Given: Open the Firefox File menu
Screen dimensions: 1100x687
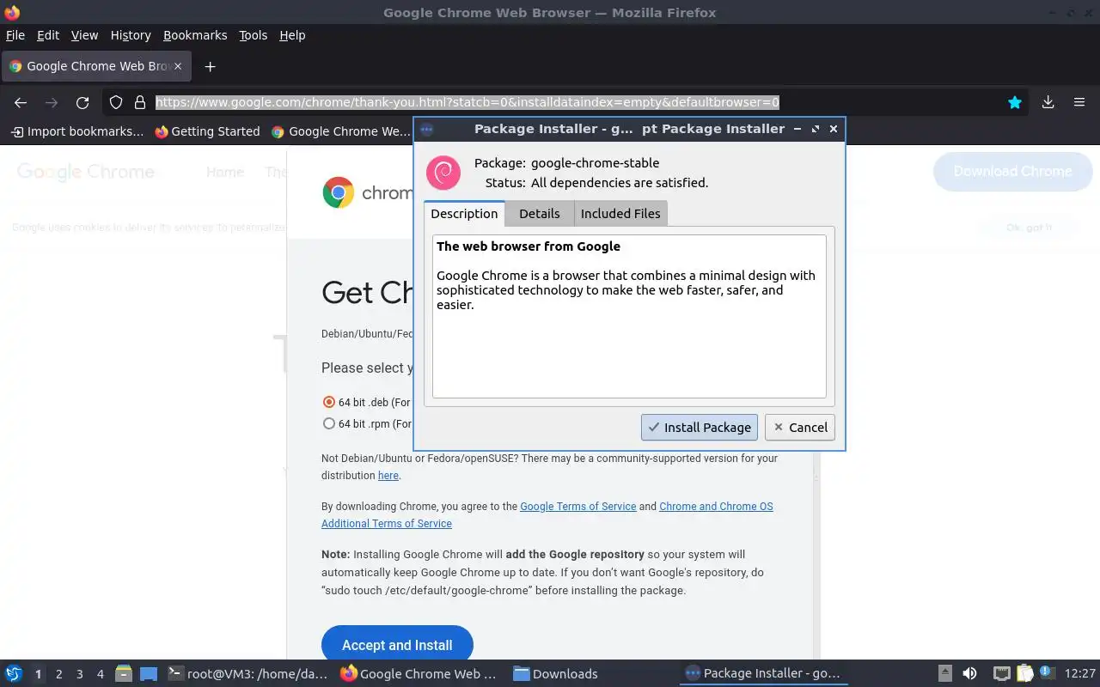Looking at the screenshot, I should [x=15, y=35].
